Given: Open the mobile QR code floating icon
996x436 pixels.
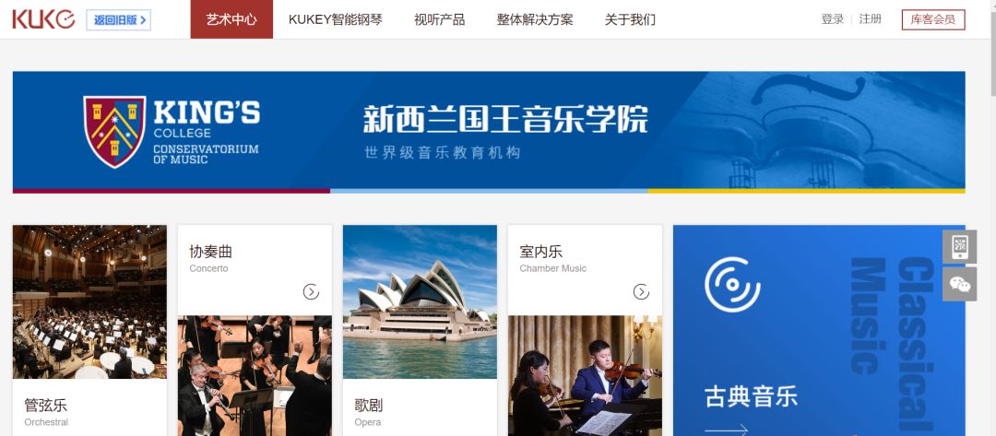Looking at the screenshot, I should tap(959, 246).
